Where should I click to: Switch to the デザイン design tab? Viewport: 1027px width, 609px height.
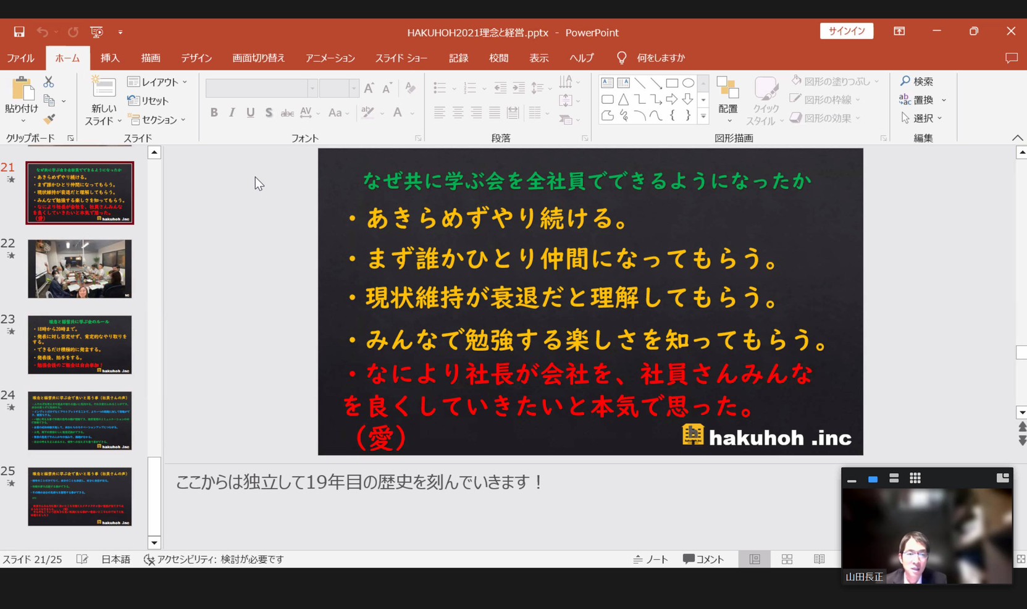click(196, 57)
